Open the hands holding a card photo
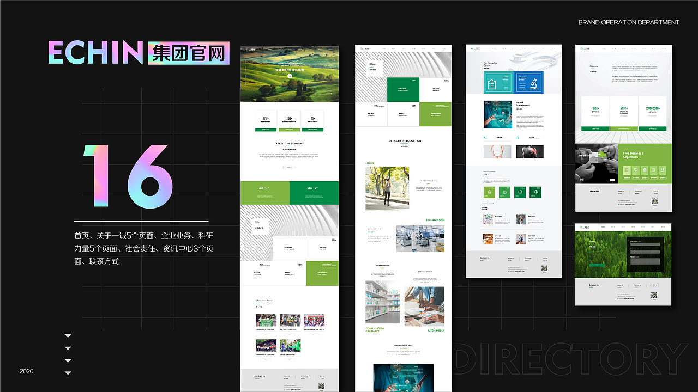Image resolution: width=698 pixels, height=392 pixels. click(x=597, y=163)
